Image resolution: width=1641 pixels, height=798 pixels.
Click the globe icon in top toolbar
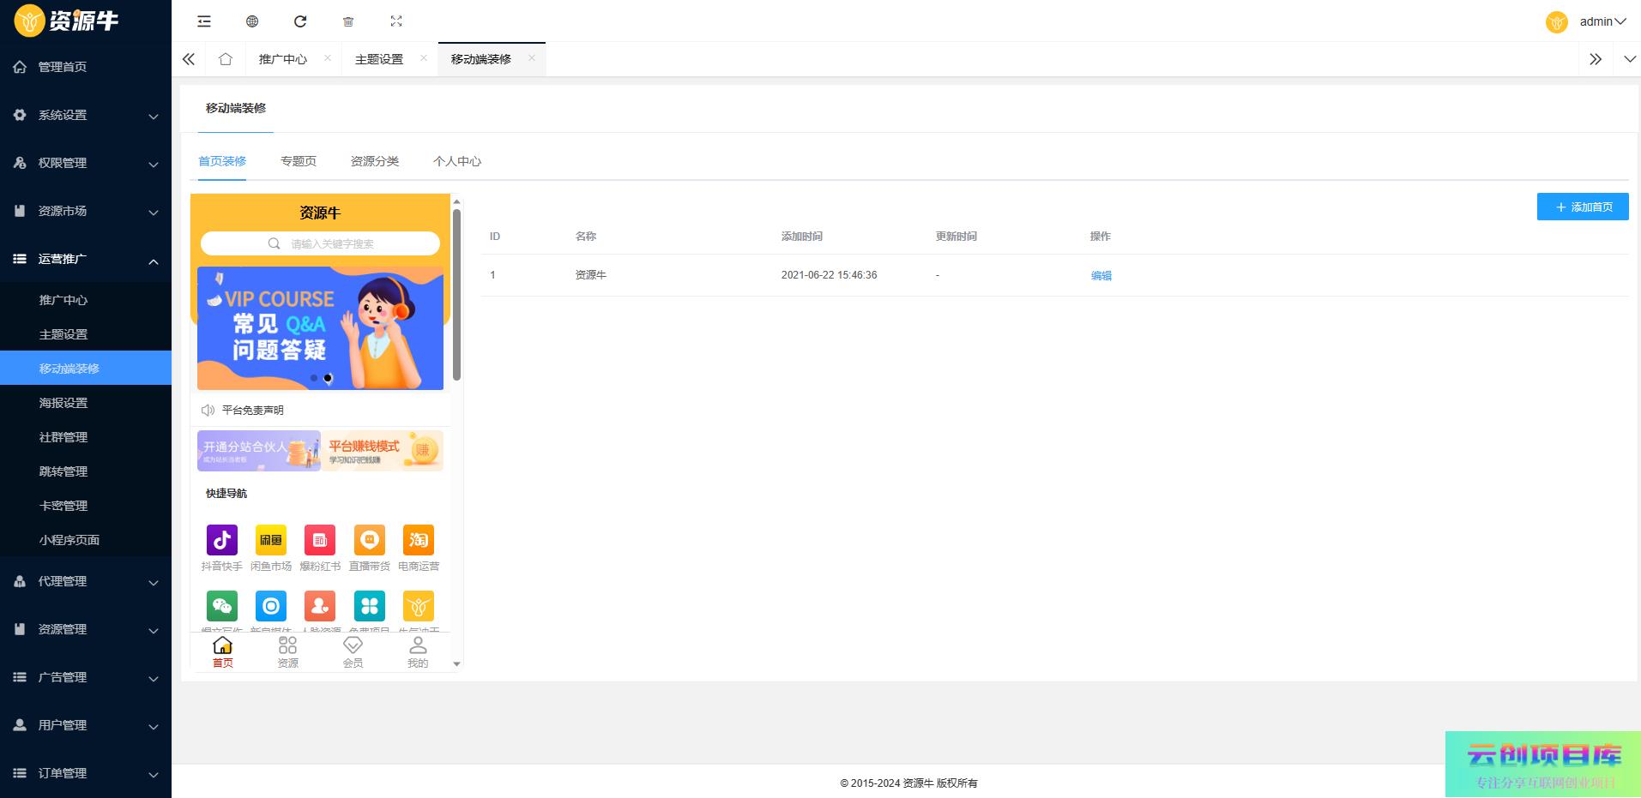pyautogui.click(x=252, y=21)
